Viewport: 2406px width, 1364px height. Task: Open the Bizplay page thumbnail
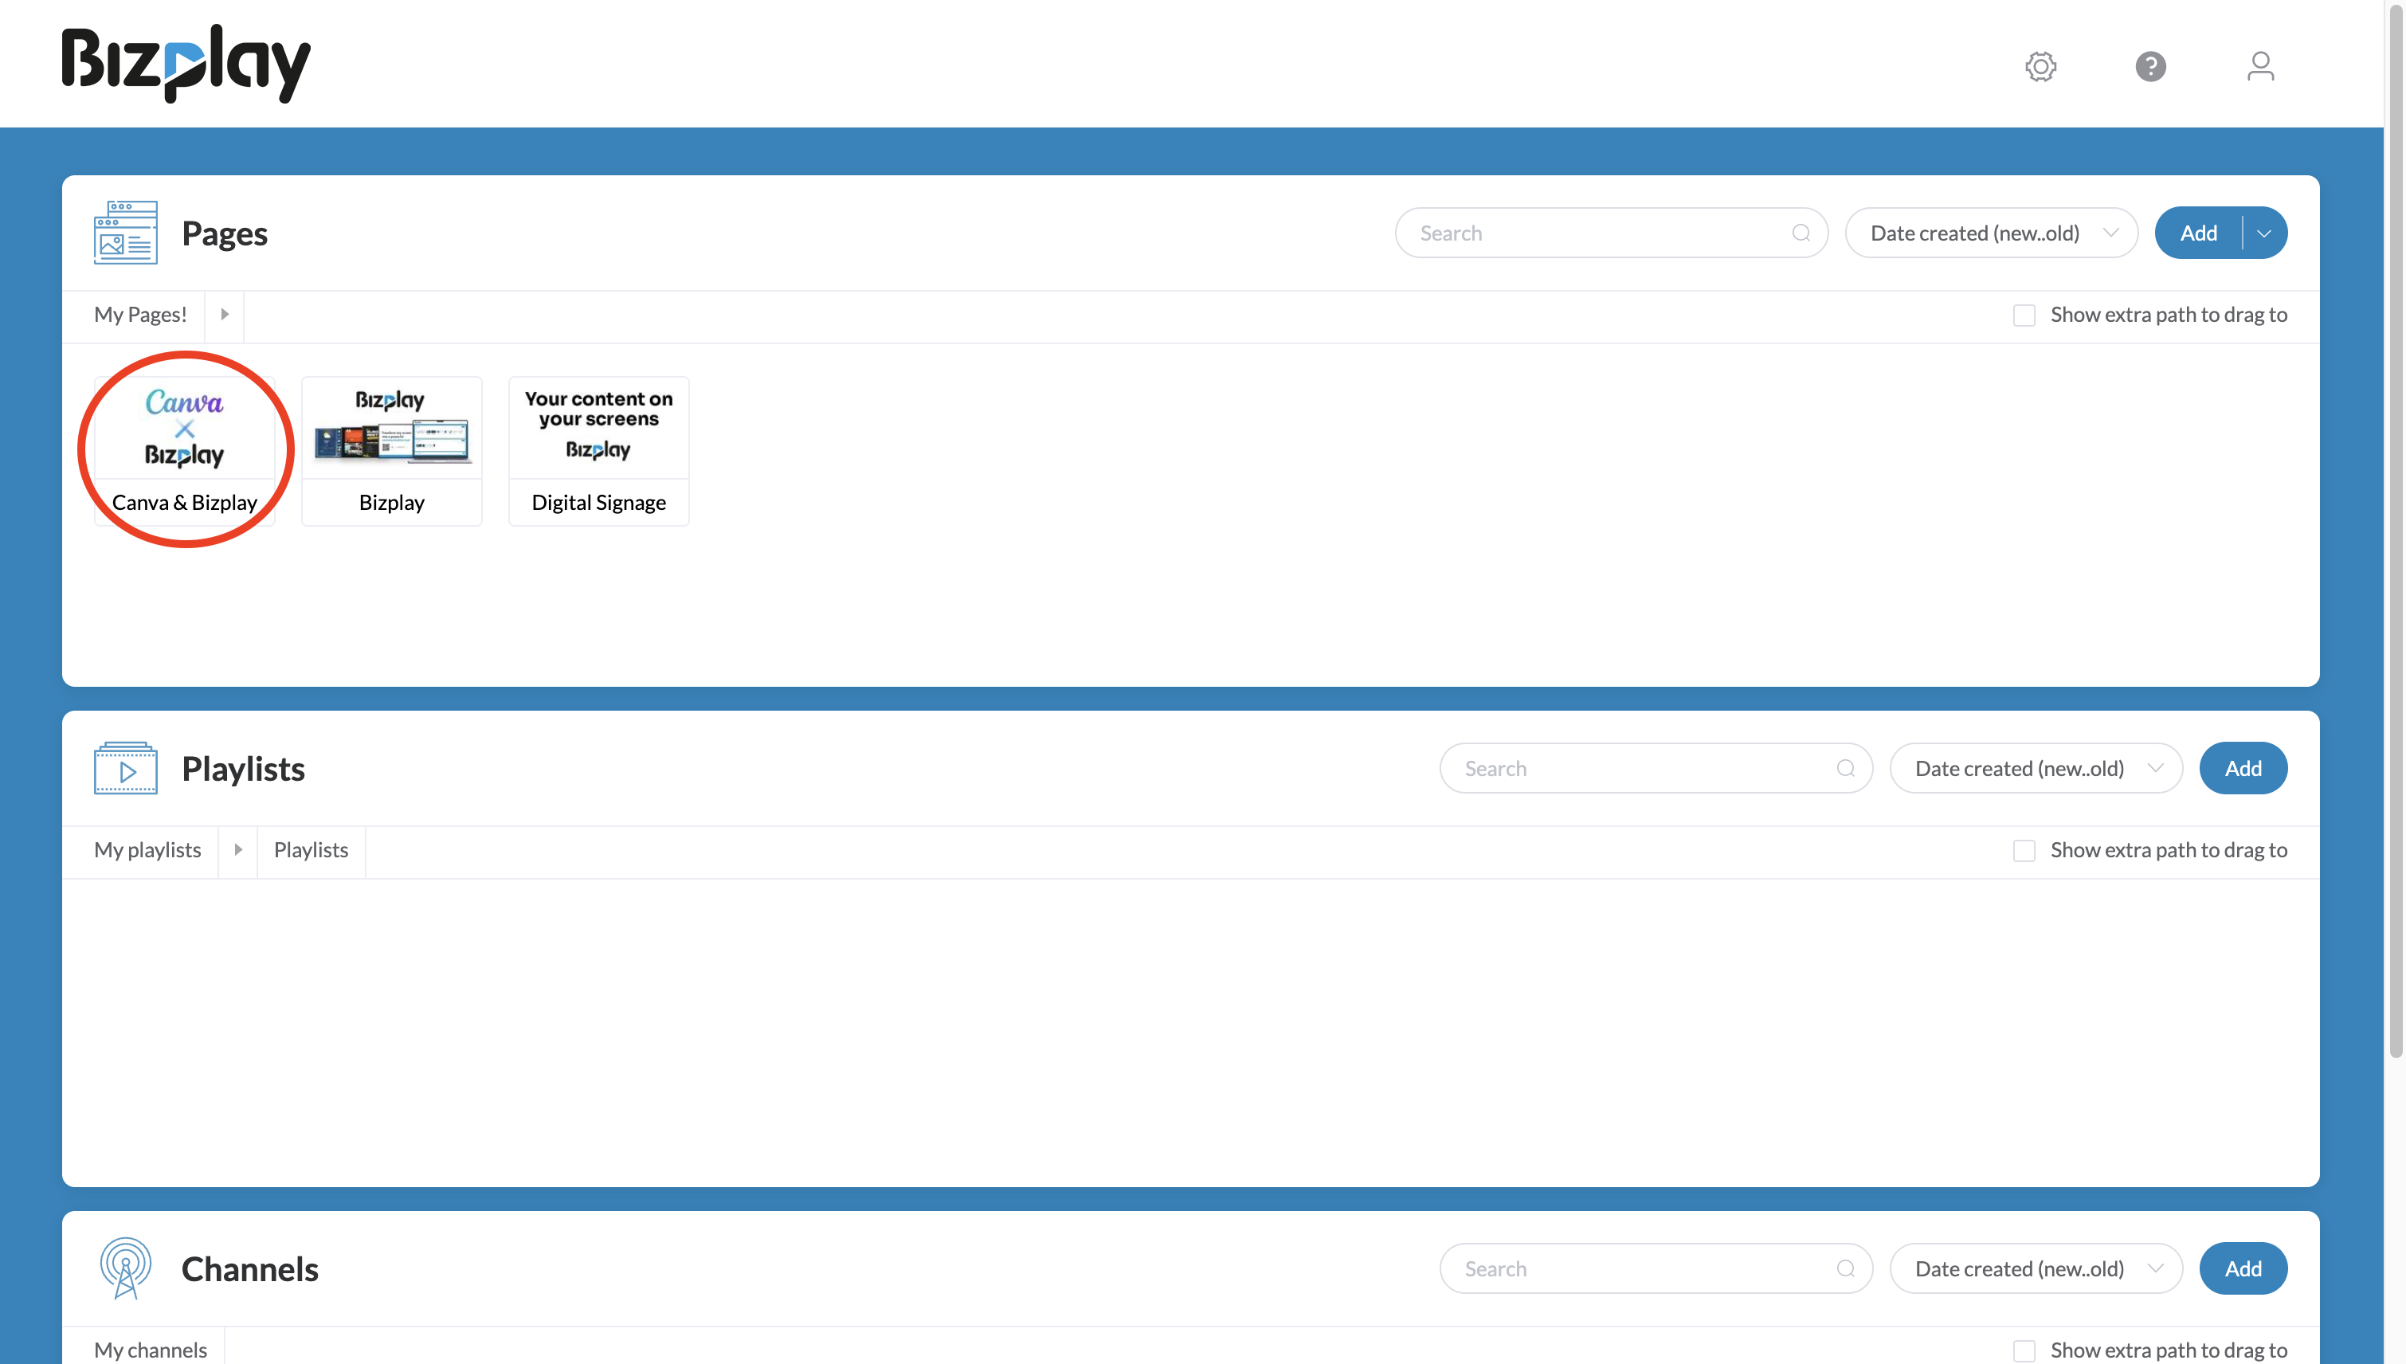[391, 451]
